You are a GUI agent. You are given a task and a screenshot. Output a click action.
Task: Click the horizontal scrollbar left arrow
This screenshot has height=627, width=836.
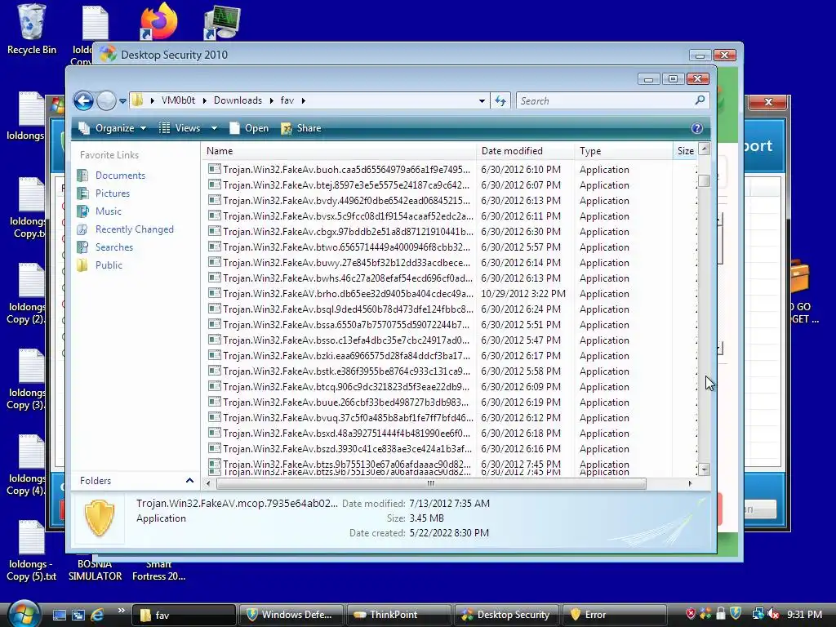(x=208, y=483)
